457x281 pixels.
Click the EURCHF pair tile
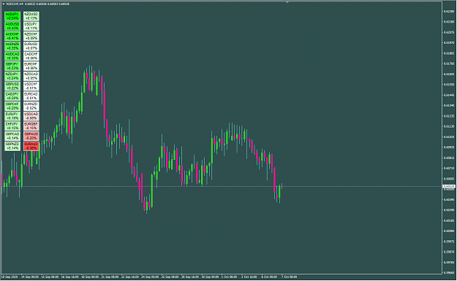31,66
